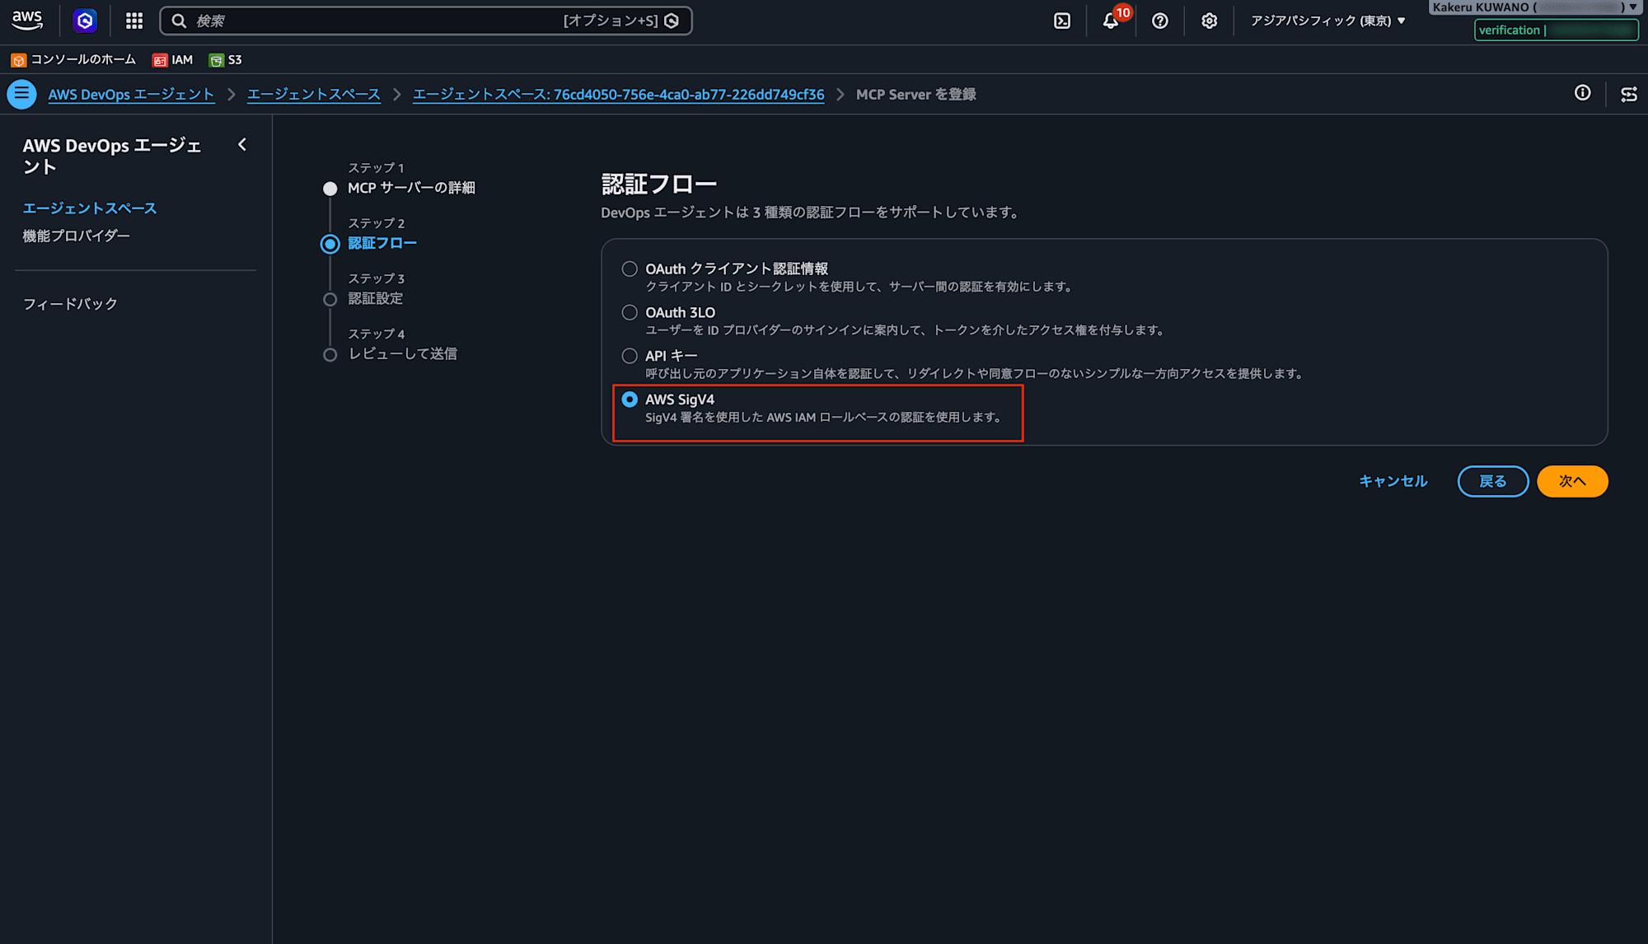Select the OAuth 3LO radio option
The width and height of the screenshot is (1648, 944).
tap(630, 312)
